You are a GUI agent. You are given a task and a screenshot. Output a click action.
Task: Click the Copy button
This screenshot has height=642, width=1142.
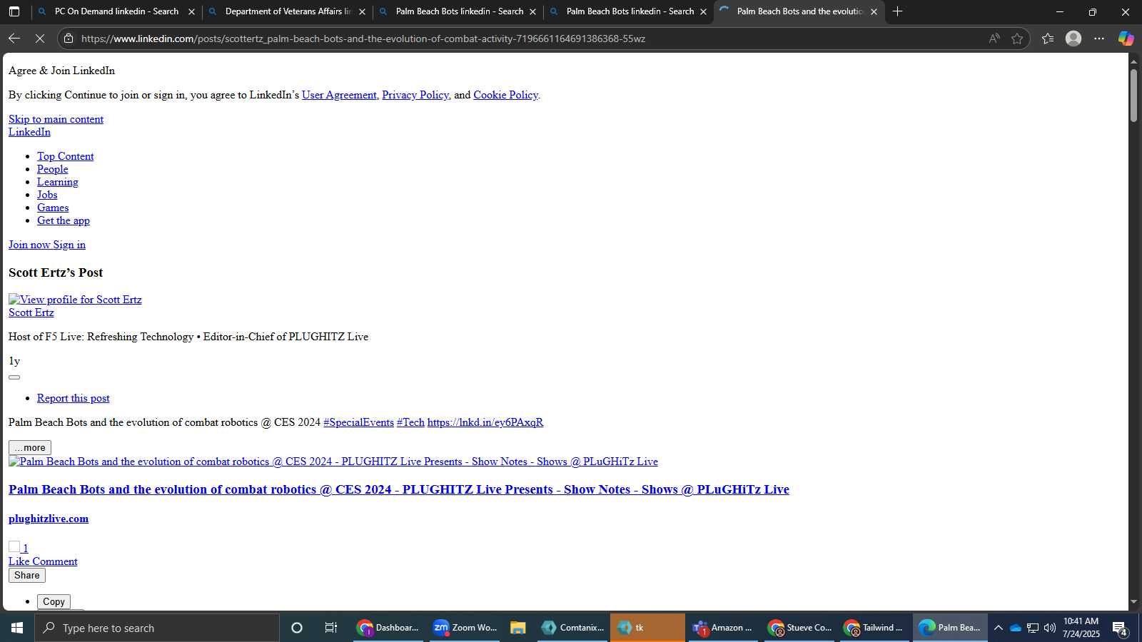54,602
